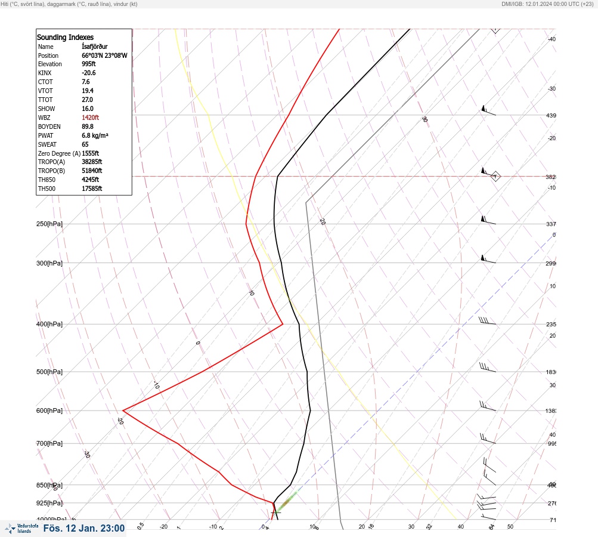The height and width of the screenshot is (537, 598).
Task: Select the SHOW value 16.0
Action: [x=87, y=109]
